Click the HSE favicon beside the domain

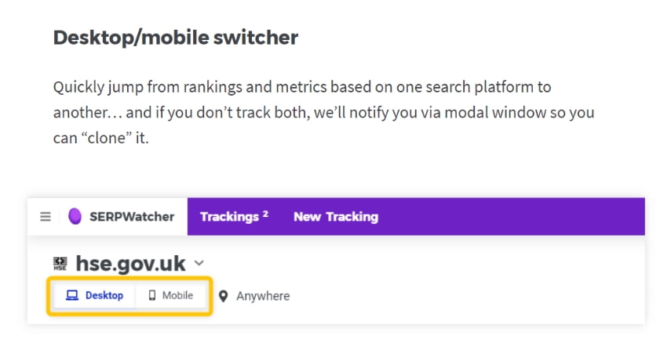[x=60, y=264]
